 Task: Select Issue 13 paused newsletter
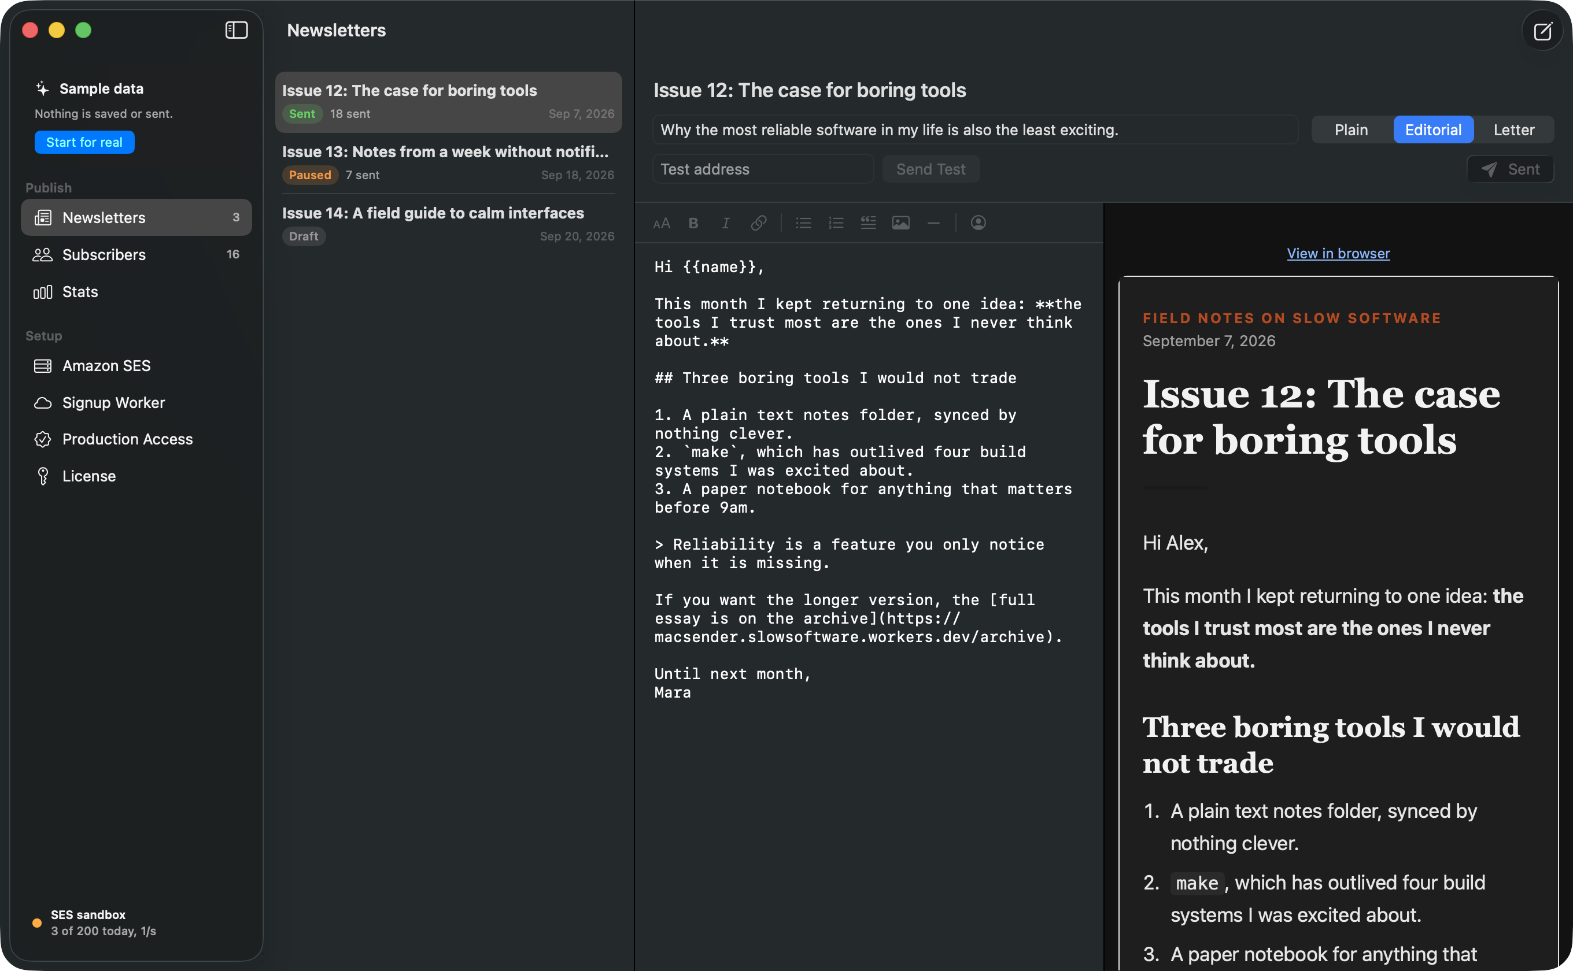(x=448, y=163)
